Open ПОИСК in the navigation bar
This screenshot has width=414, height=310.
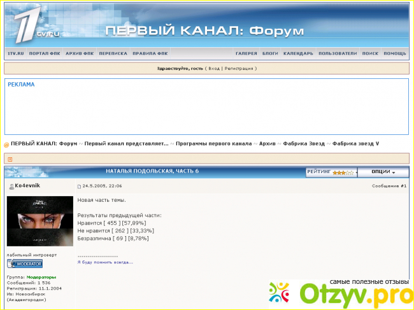click(x=369, y=53)
